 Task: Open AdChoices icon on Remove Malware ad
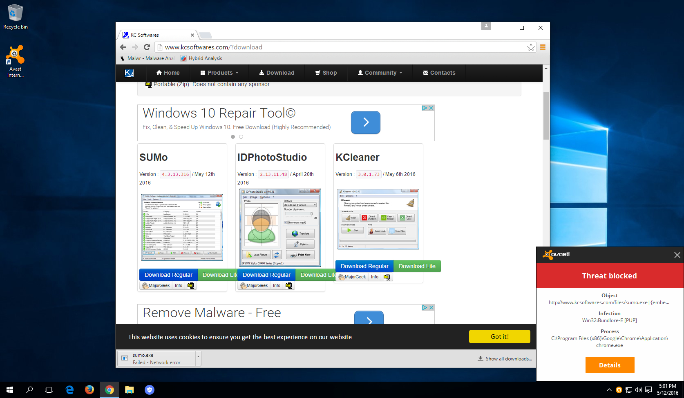(x=425, y=307)
